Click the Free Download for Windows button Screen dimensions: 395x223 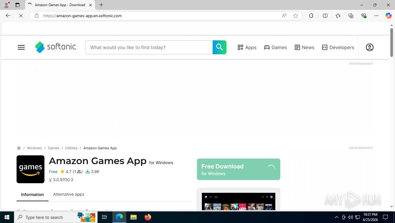[238, 169]
